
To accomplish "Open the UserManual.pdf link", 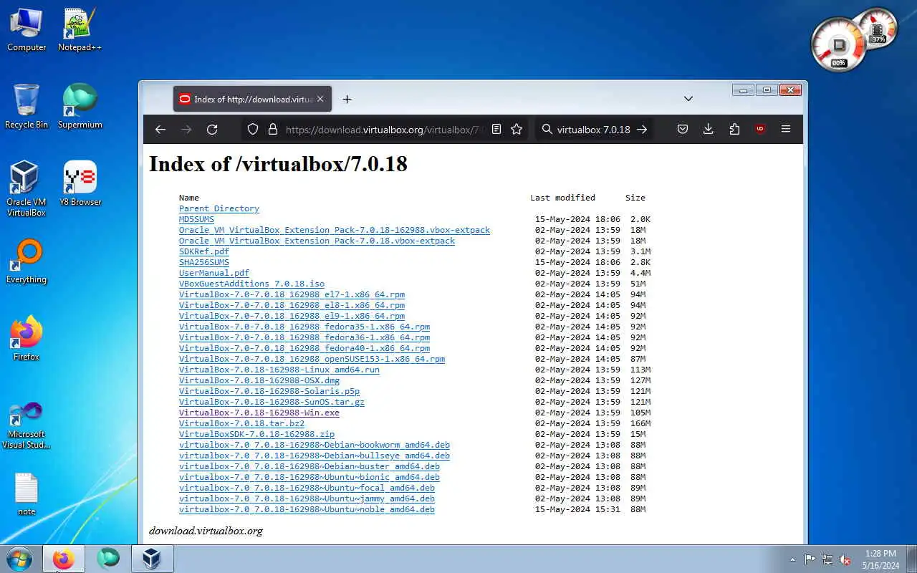I will (214, 273).
